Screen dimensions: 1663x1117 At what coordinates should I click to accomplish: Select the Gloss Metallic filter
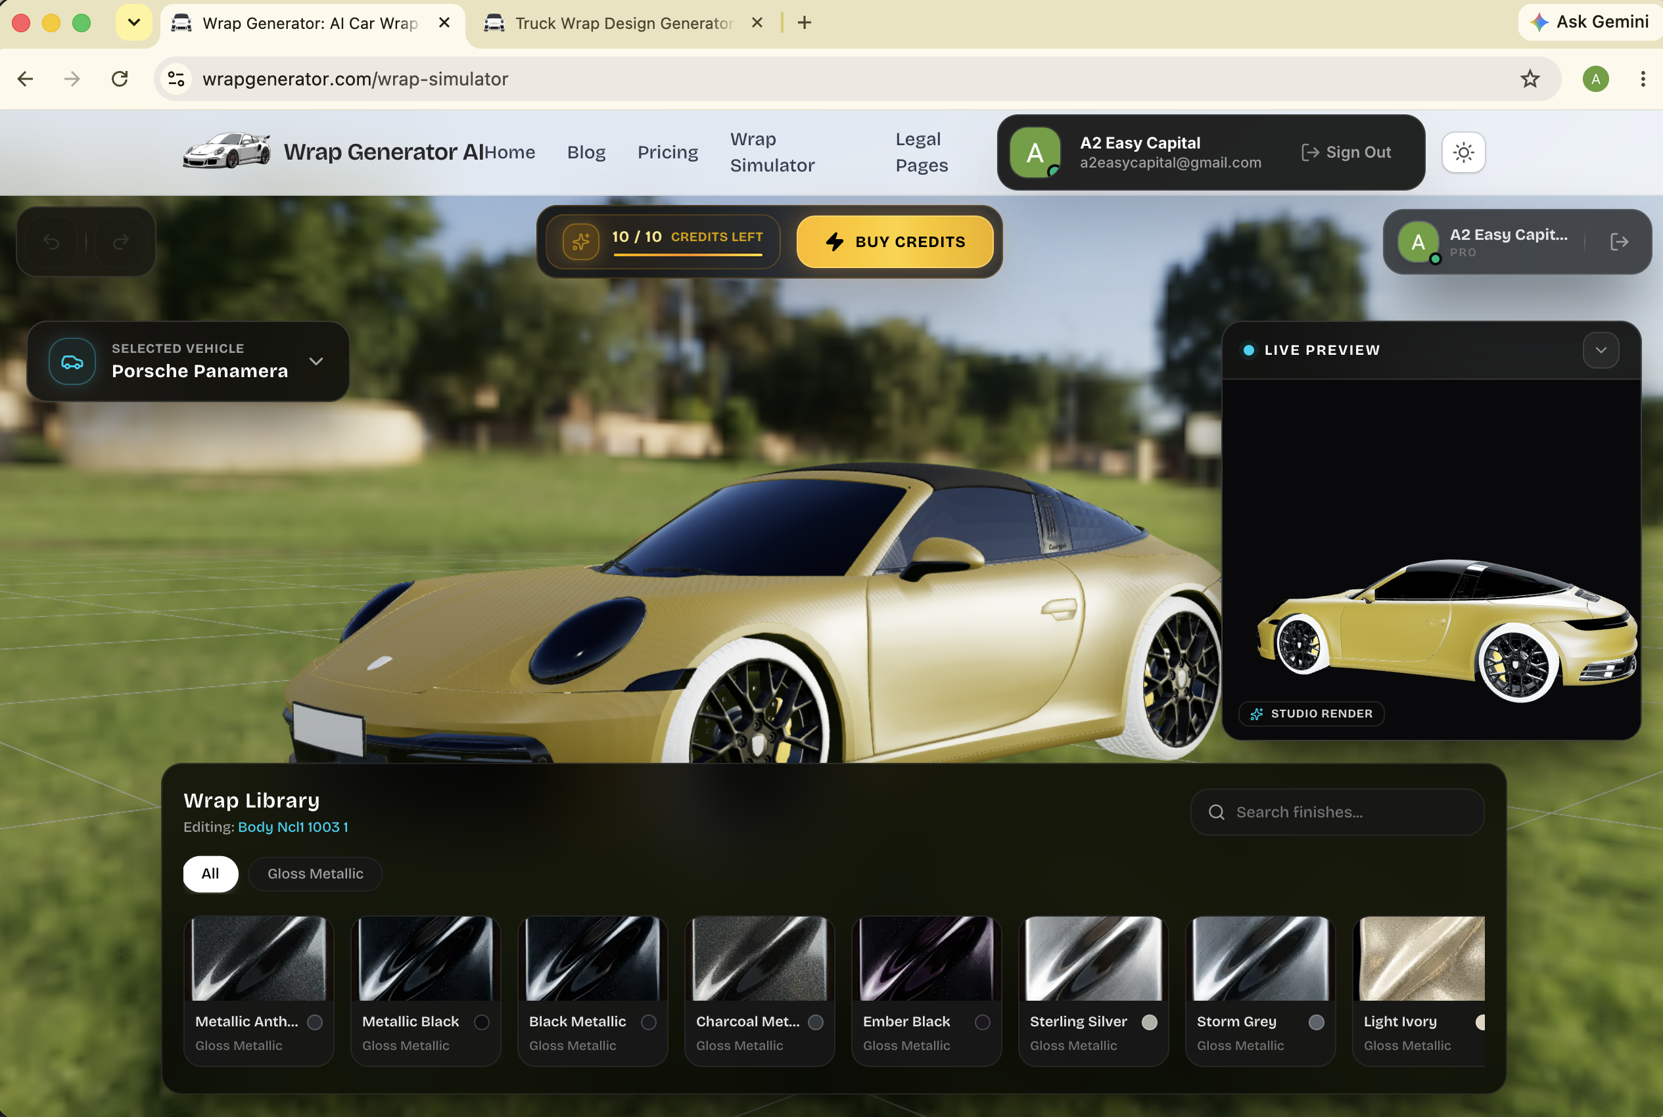(316, 874)
